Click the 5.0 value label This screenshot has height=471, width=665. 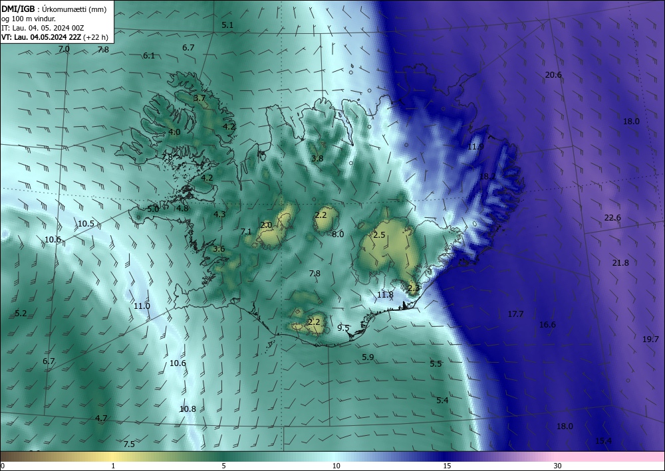(x=153, y=209)
